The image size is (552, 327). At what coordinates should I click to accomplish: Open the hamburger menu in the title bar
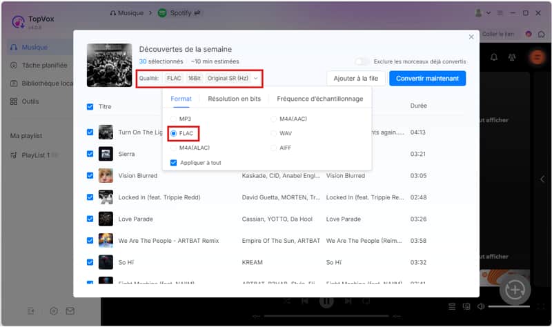click(x=500, y=13)
